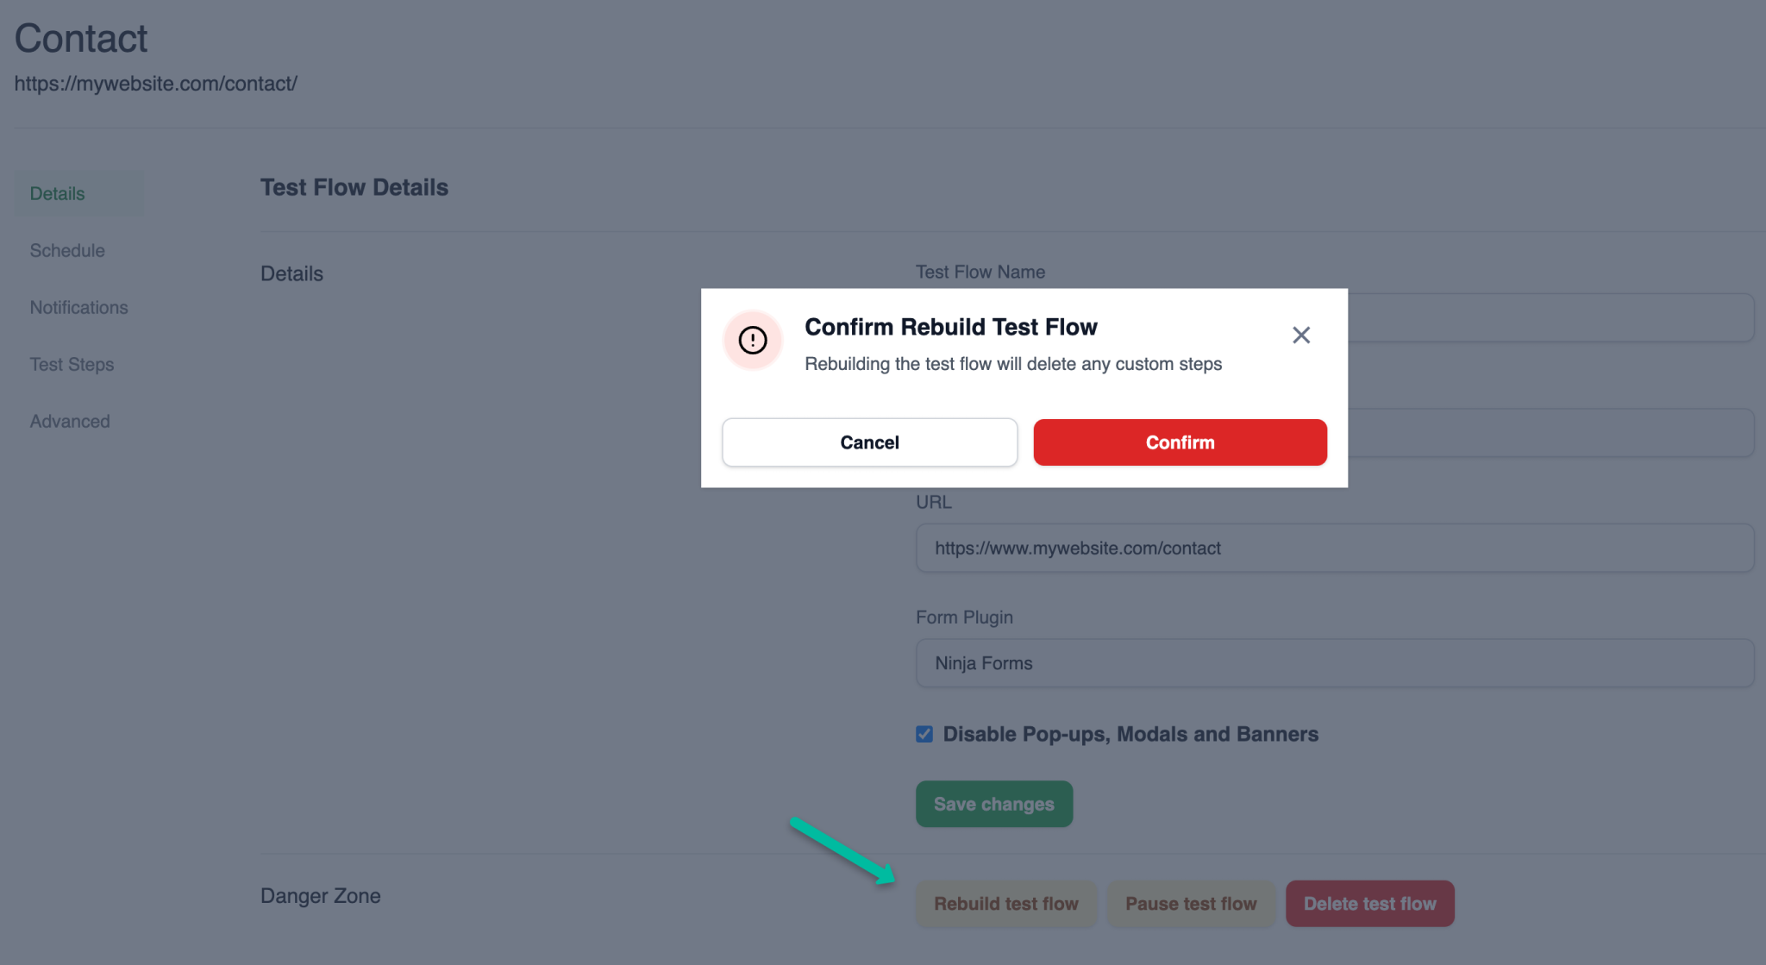The width and height of the screenshot is (1766, 965).
Task: Edit the Test Flow Name field
Action: (x=1552, y=317)
